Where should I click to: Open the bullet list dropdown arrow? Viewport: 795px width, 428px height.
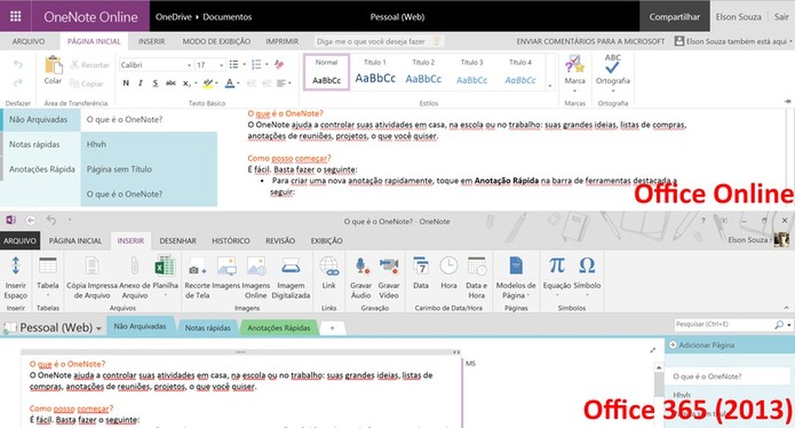(244, 65)
